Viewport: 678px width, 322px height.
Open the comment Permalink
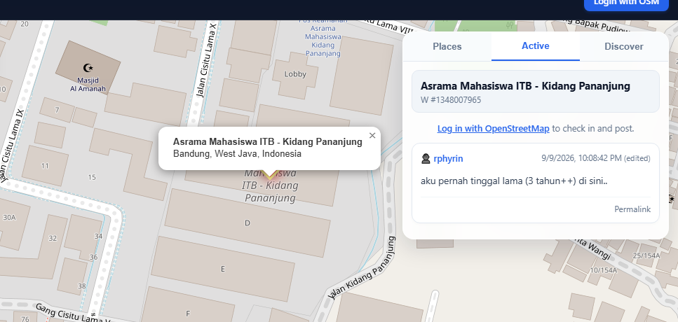(632, 209)
